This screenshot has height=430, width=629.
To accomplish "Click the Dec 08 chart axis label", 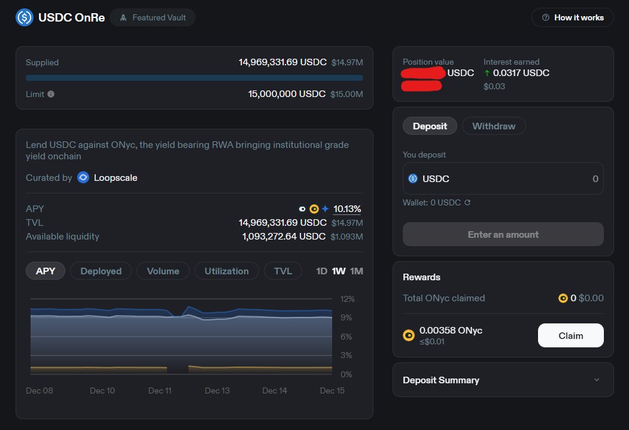I will pos(39,390).
